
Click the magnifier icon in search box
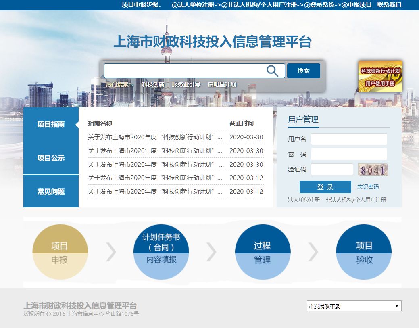[x=272, y=71]
